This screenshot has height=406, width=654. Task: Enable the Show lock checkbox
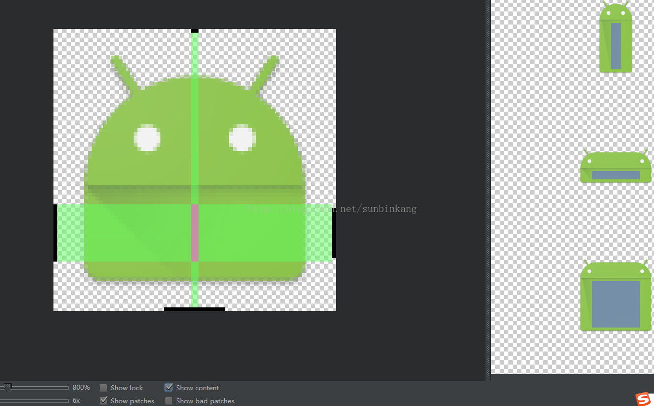click(104, 387)
